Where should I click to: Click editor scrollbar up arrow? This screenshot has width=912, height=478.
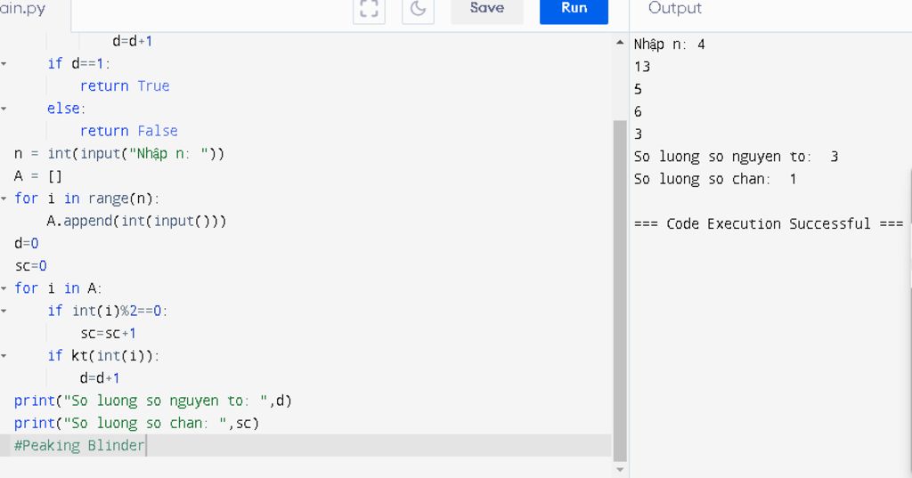(620, 43)
